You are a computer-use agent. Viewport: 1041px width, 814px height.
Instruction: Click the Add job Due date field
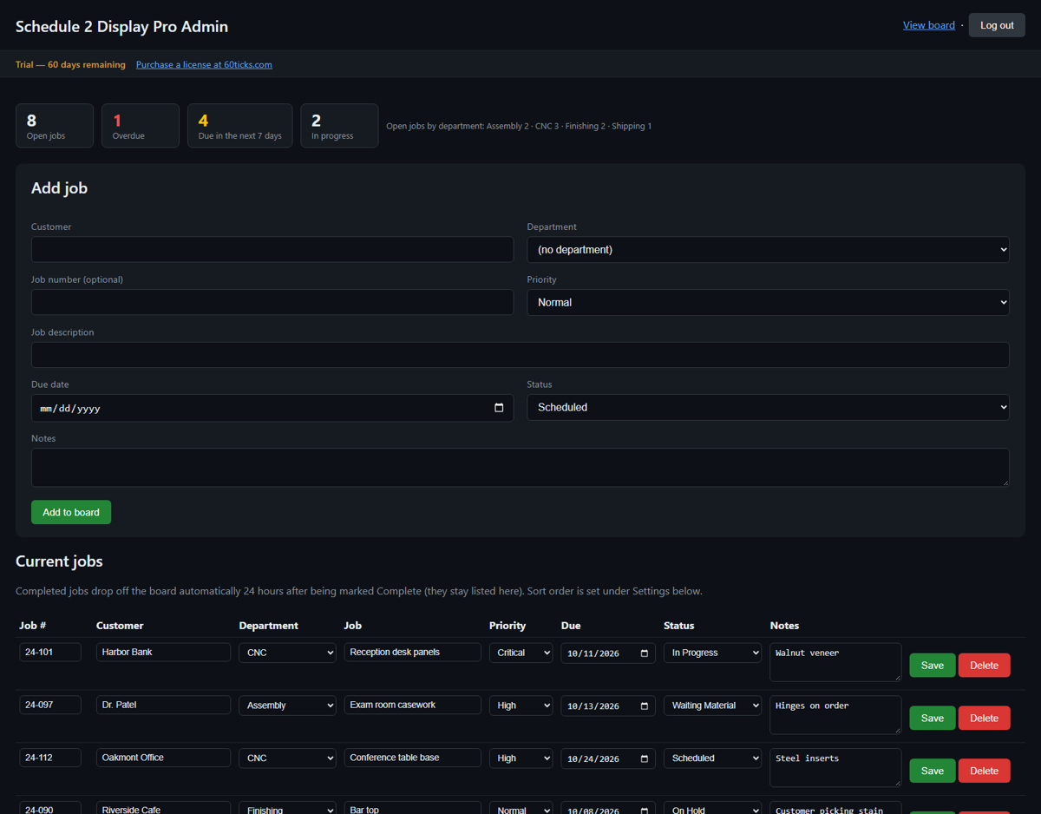click(x=272, y=408)
